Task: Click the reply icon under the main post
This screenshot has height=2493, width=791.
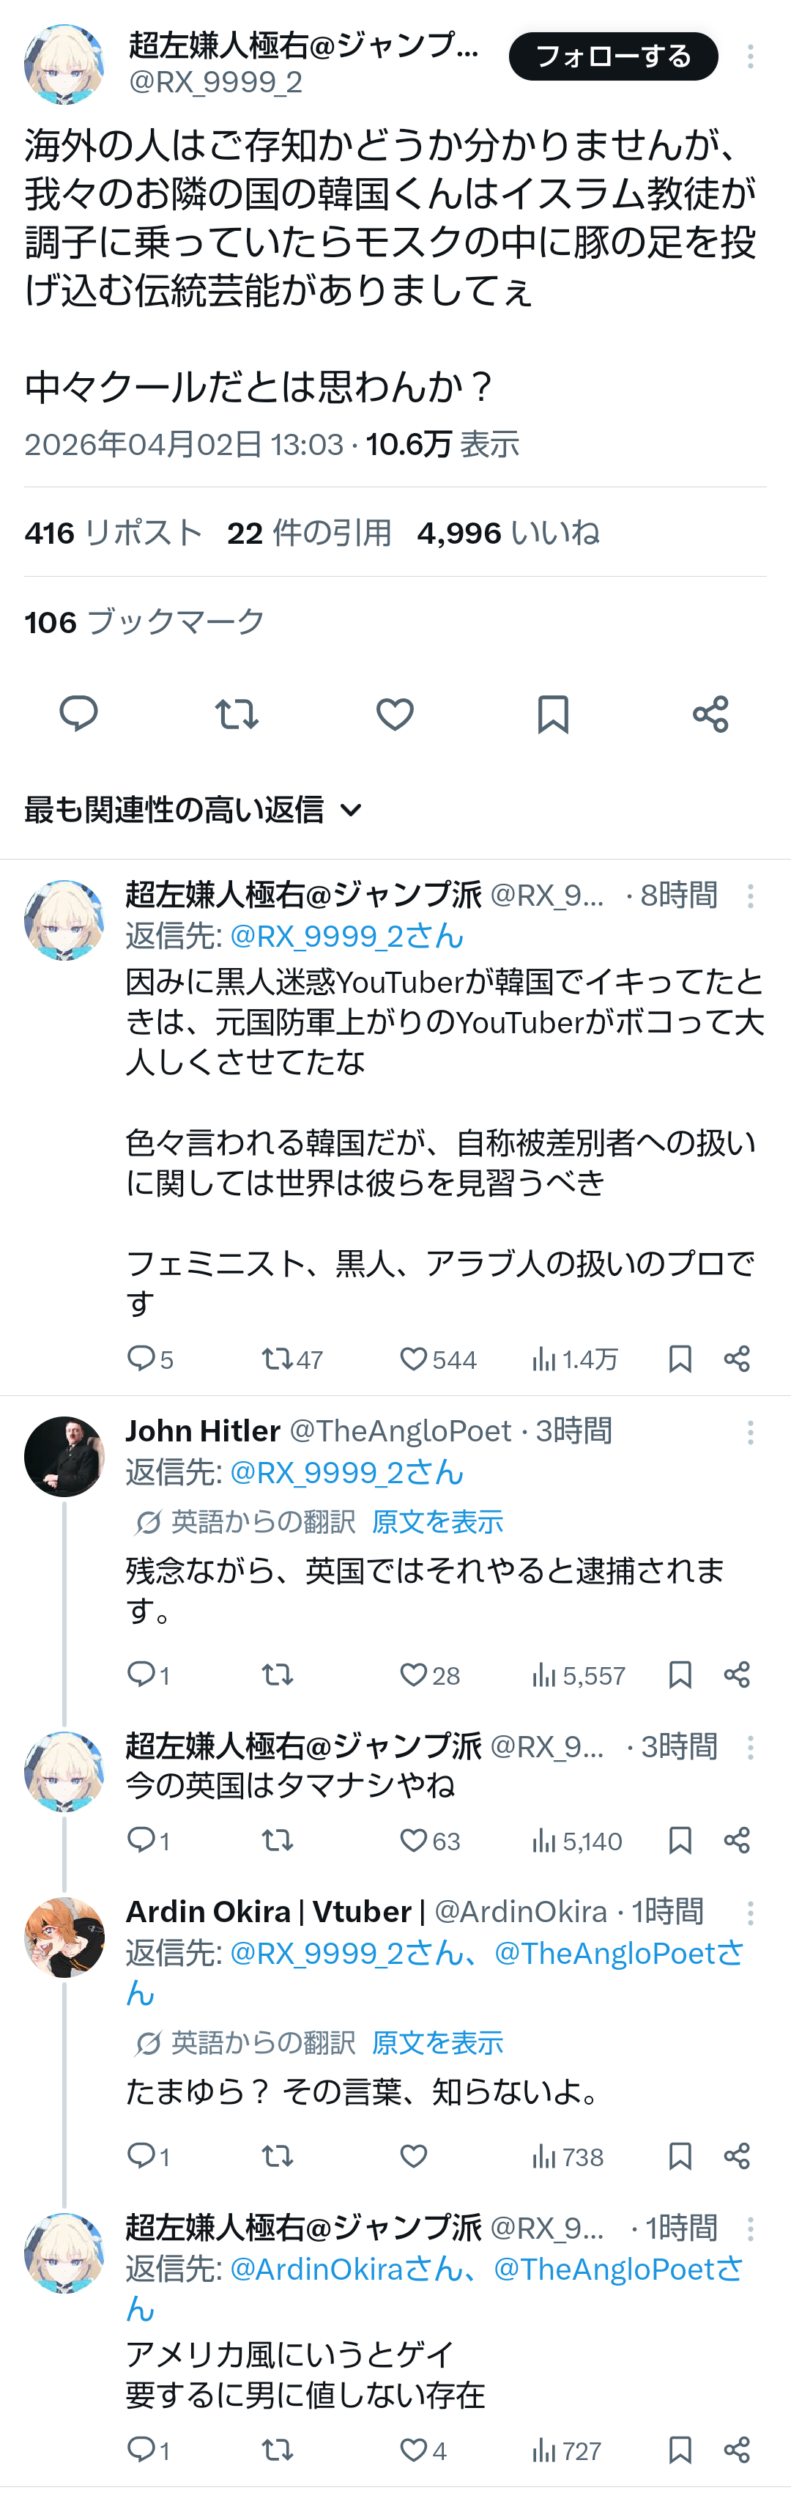Action: click(x=78, y=714)
